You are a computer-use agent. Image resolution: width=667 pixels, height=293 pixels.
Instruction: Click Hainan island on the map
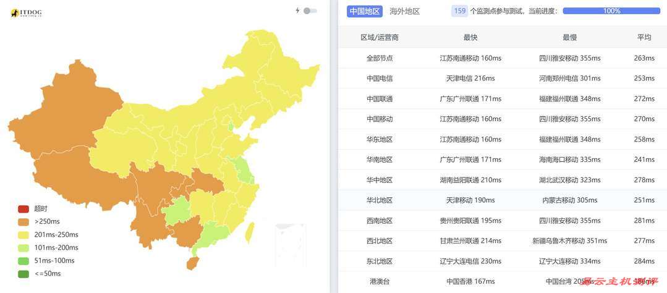(192, 263)
